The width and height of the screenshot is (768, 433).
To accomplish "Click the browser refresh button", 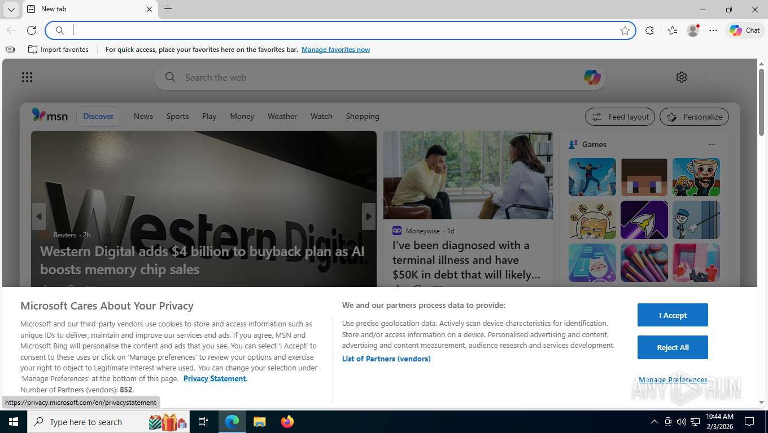I will tap(32, 30).
